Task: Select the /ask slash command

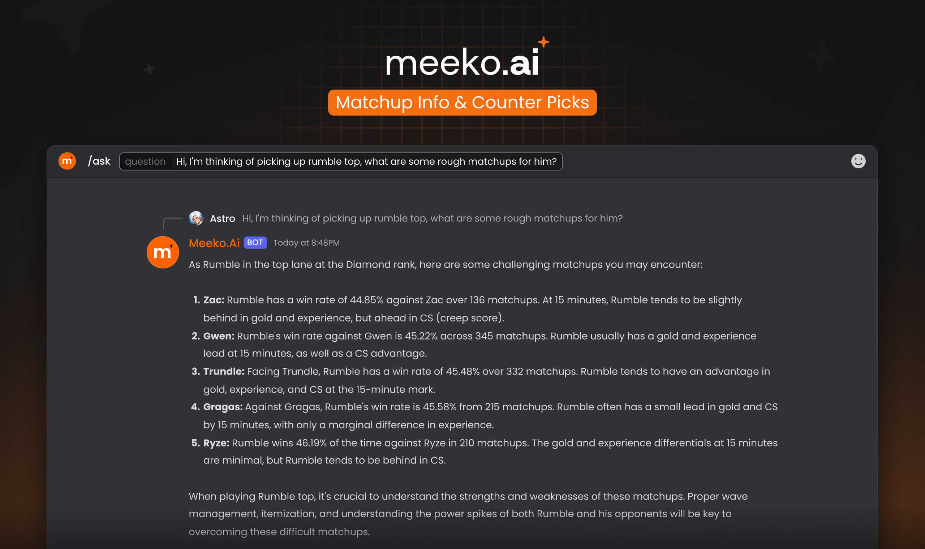Action: coord(99,161)
